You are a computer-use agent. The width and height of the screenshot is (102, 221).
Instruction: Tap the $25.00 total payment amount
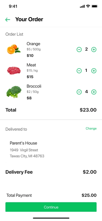89,195
